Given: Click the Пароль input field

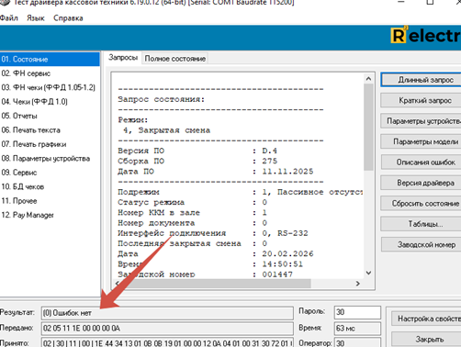Looking at the screenshot, I should click(x=357, y=312).
